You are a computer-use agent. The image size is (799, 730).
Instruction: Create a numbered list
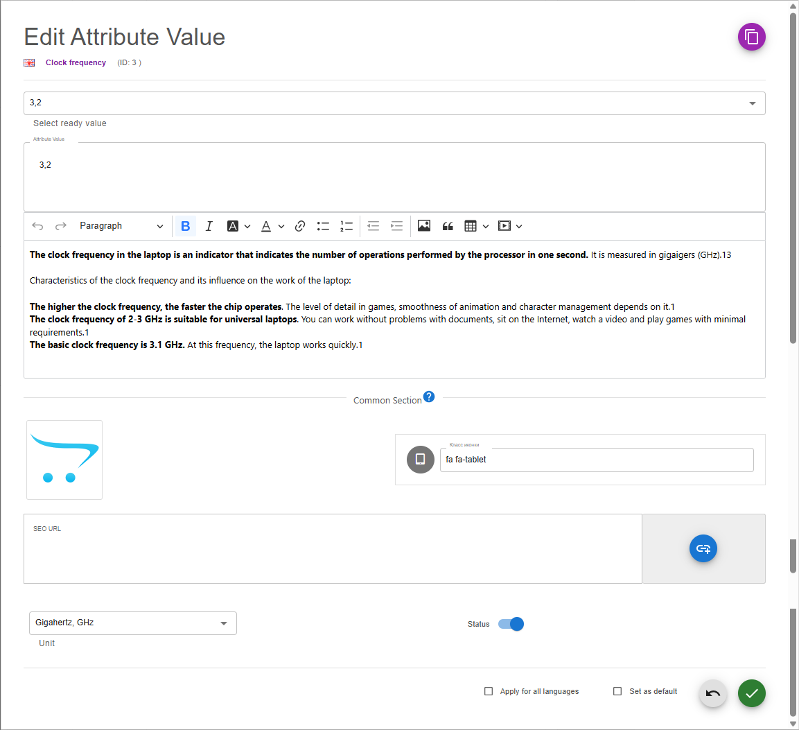click(346, 226)
